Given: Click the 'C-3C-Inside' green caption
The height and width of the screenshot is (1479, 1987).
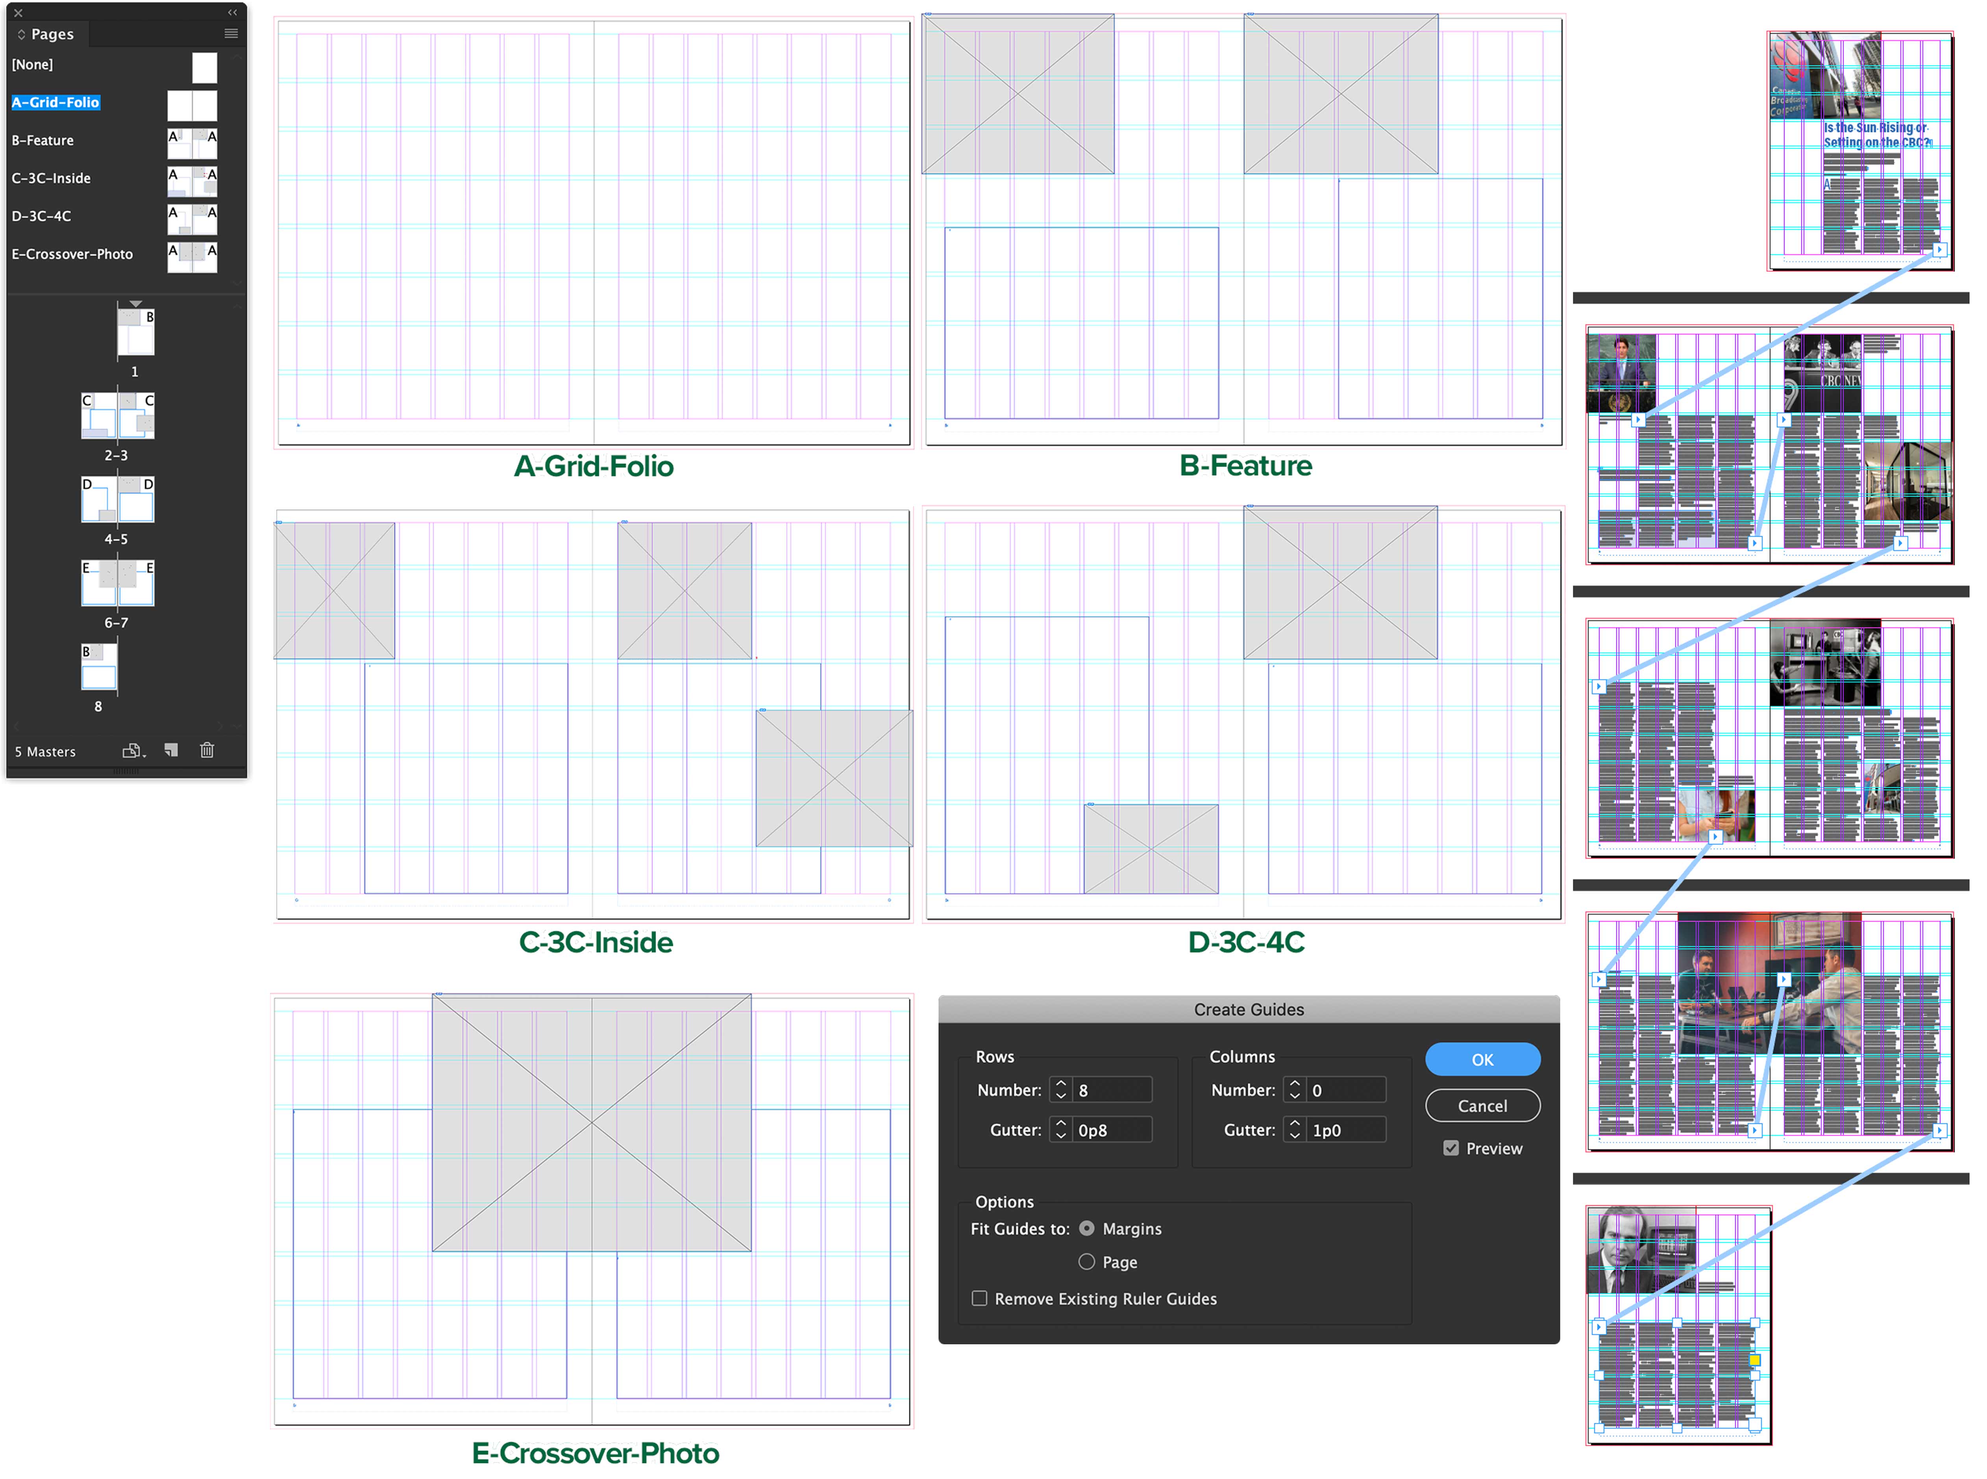Looking at the screenshot, I should pyautogui.click(x=596, y=943).
